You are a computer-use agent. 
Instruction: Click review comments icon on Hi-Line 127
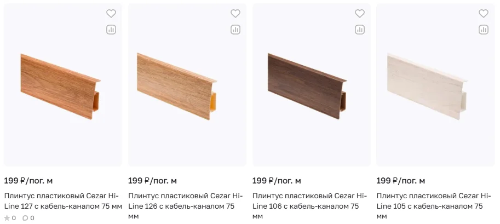[x=28, y=218]
